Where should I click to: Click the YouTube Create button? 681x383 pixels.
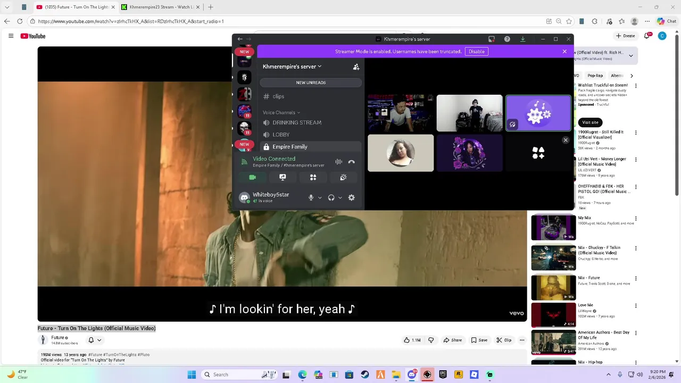click(x=626, y=36)
